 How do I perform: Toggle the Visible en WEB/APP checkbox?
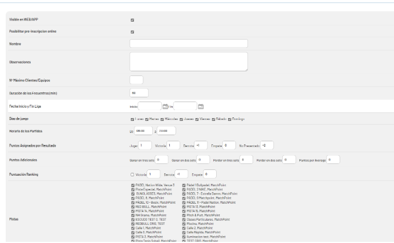132,20
